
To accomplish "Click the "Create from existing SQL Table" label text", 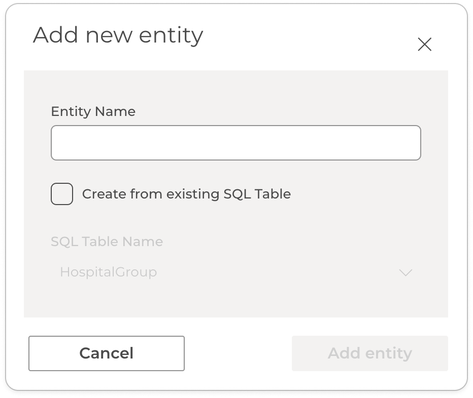I will click(x=186, y=194).
